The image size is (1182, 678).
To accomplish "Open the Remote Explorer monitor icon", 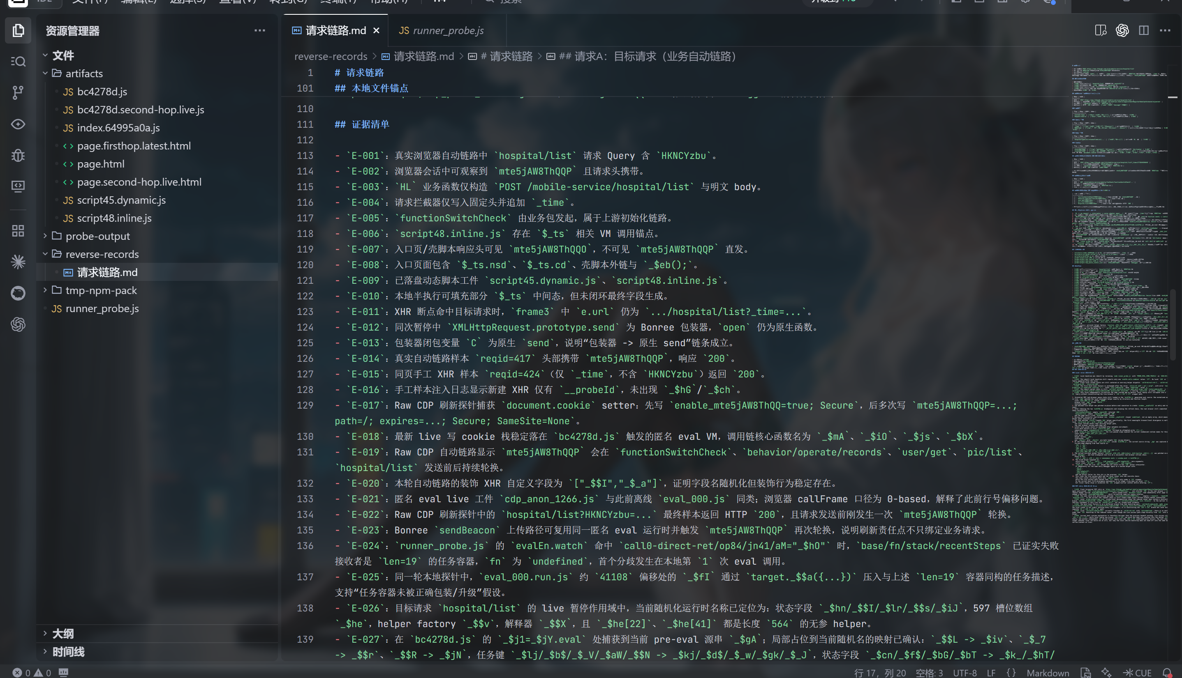I will (x=18, y=186).
